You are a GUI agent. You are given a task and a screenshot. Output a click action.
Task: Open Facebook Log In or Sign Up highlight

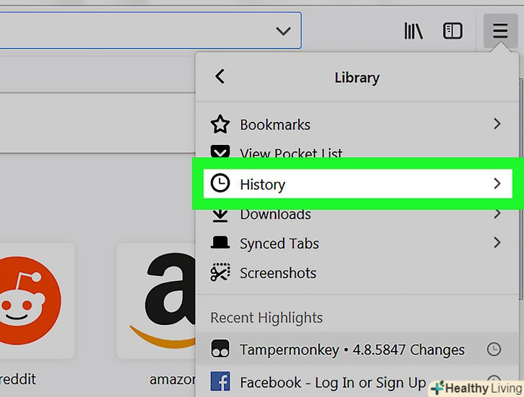[x=333, y=382]
